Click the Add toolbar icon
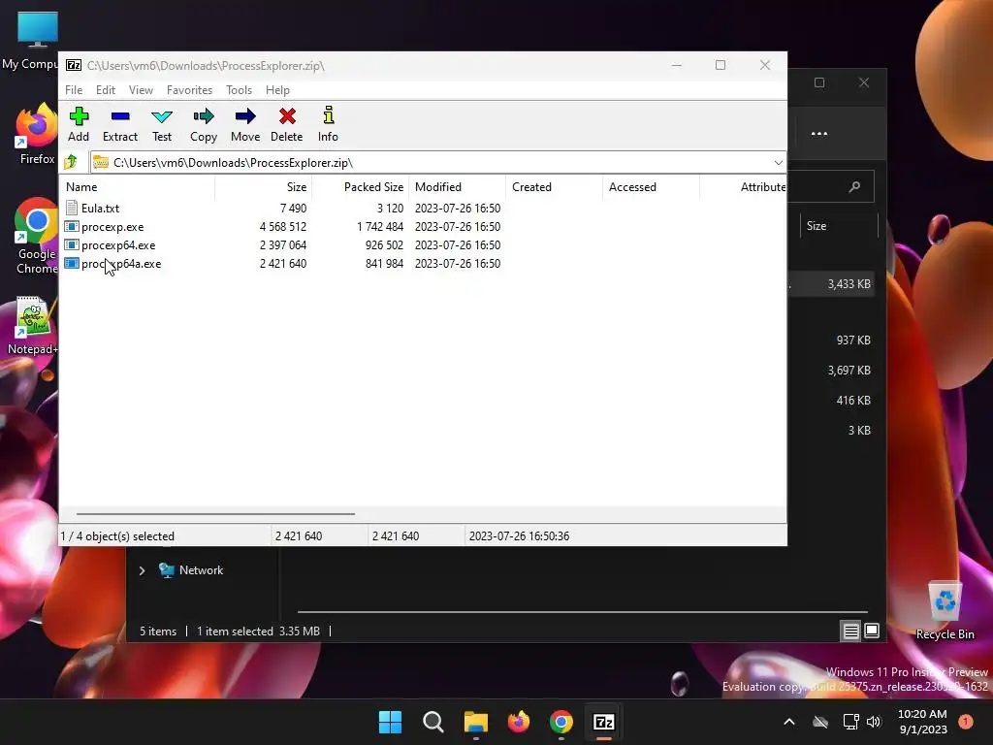Image resolution: width=993 pixels, height=745 pixels. pyautogui.click(x=79, y=116)
